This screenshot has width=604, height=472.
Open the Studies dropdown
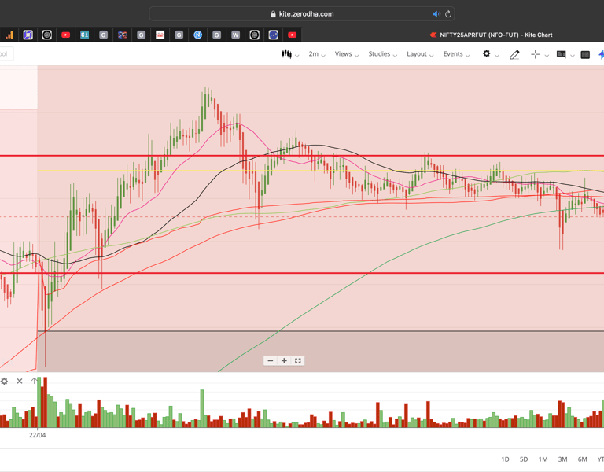tap(382, 54)
